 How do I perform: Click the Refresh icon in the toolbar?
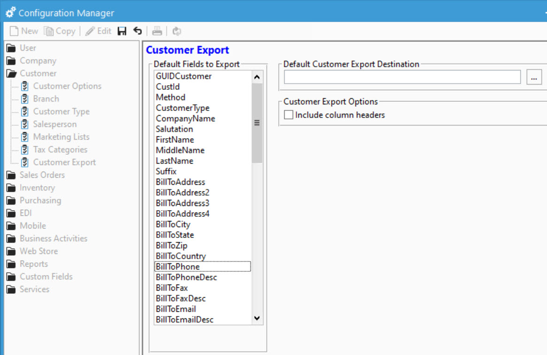point(175,31)
